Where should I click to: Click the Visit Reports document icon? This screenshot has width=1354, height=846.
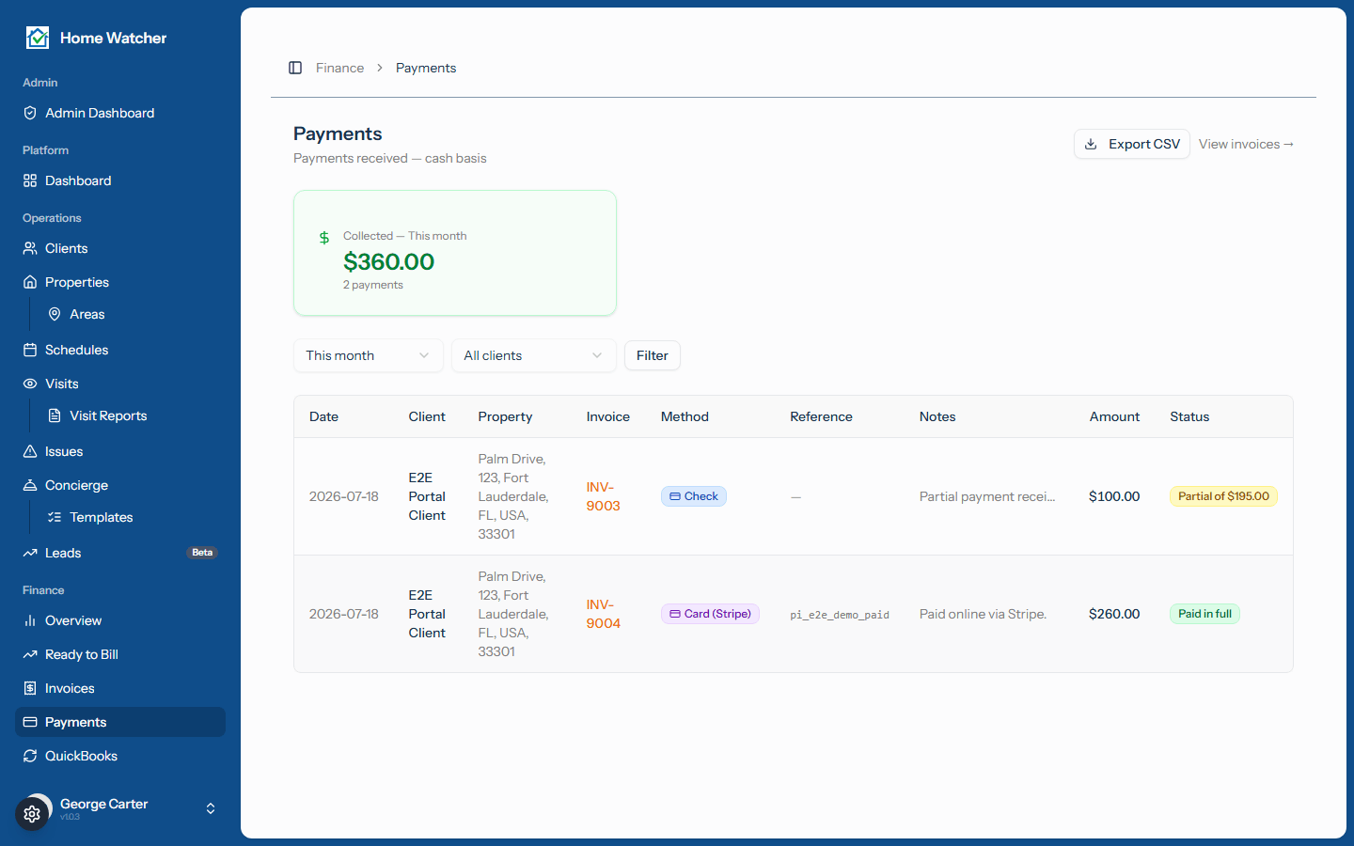coord(55,415)
